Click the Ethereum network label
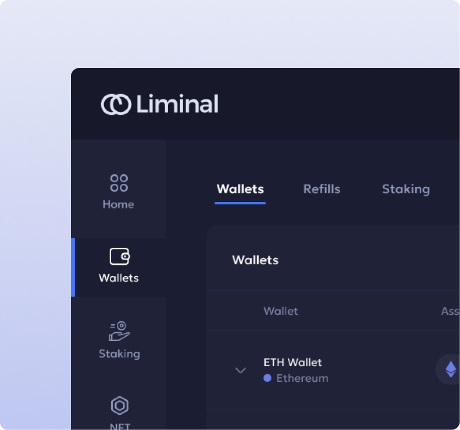The height and width of the screenshot is (430, 460). click(x=302, y=378)
